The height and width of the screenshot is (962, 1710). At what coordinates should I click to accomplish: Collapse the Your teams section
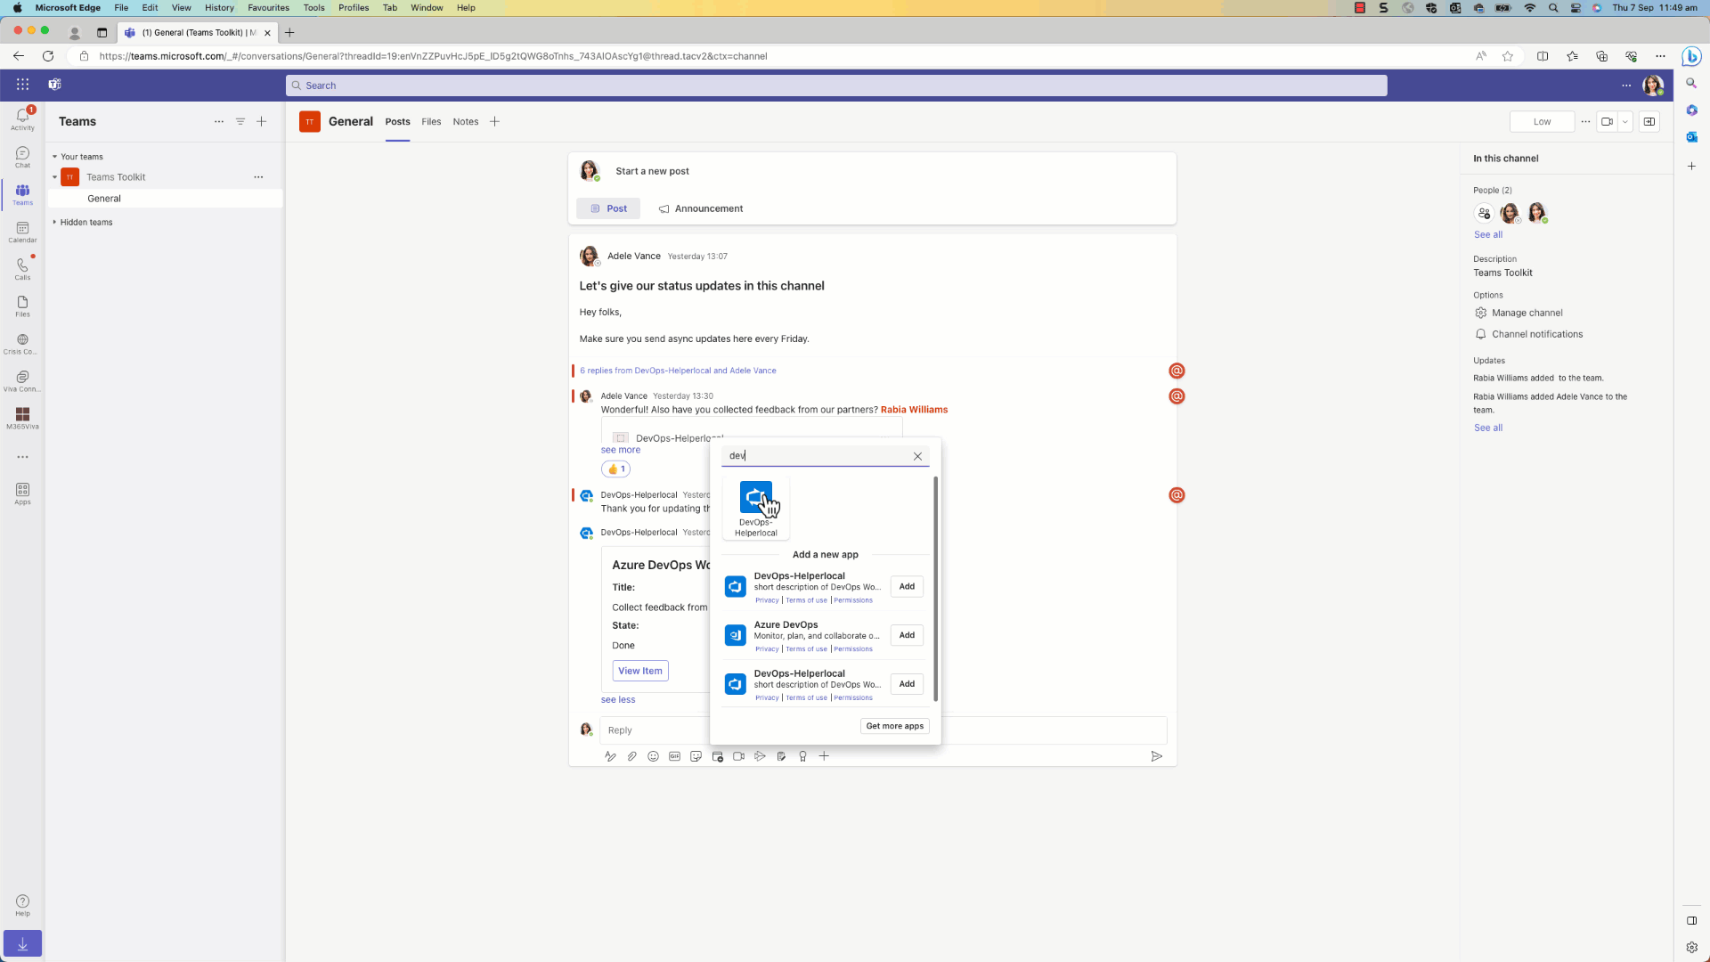click(54, 157)
